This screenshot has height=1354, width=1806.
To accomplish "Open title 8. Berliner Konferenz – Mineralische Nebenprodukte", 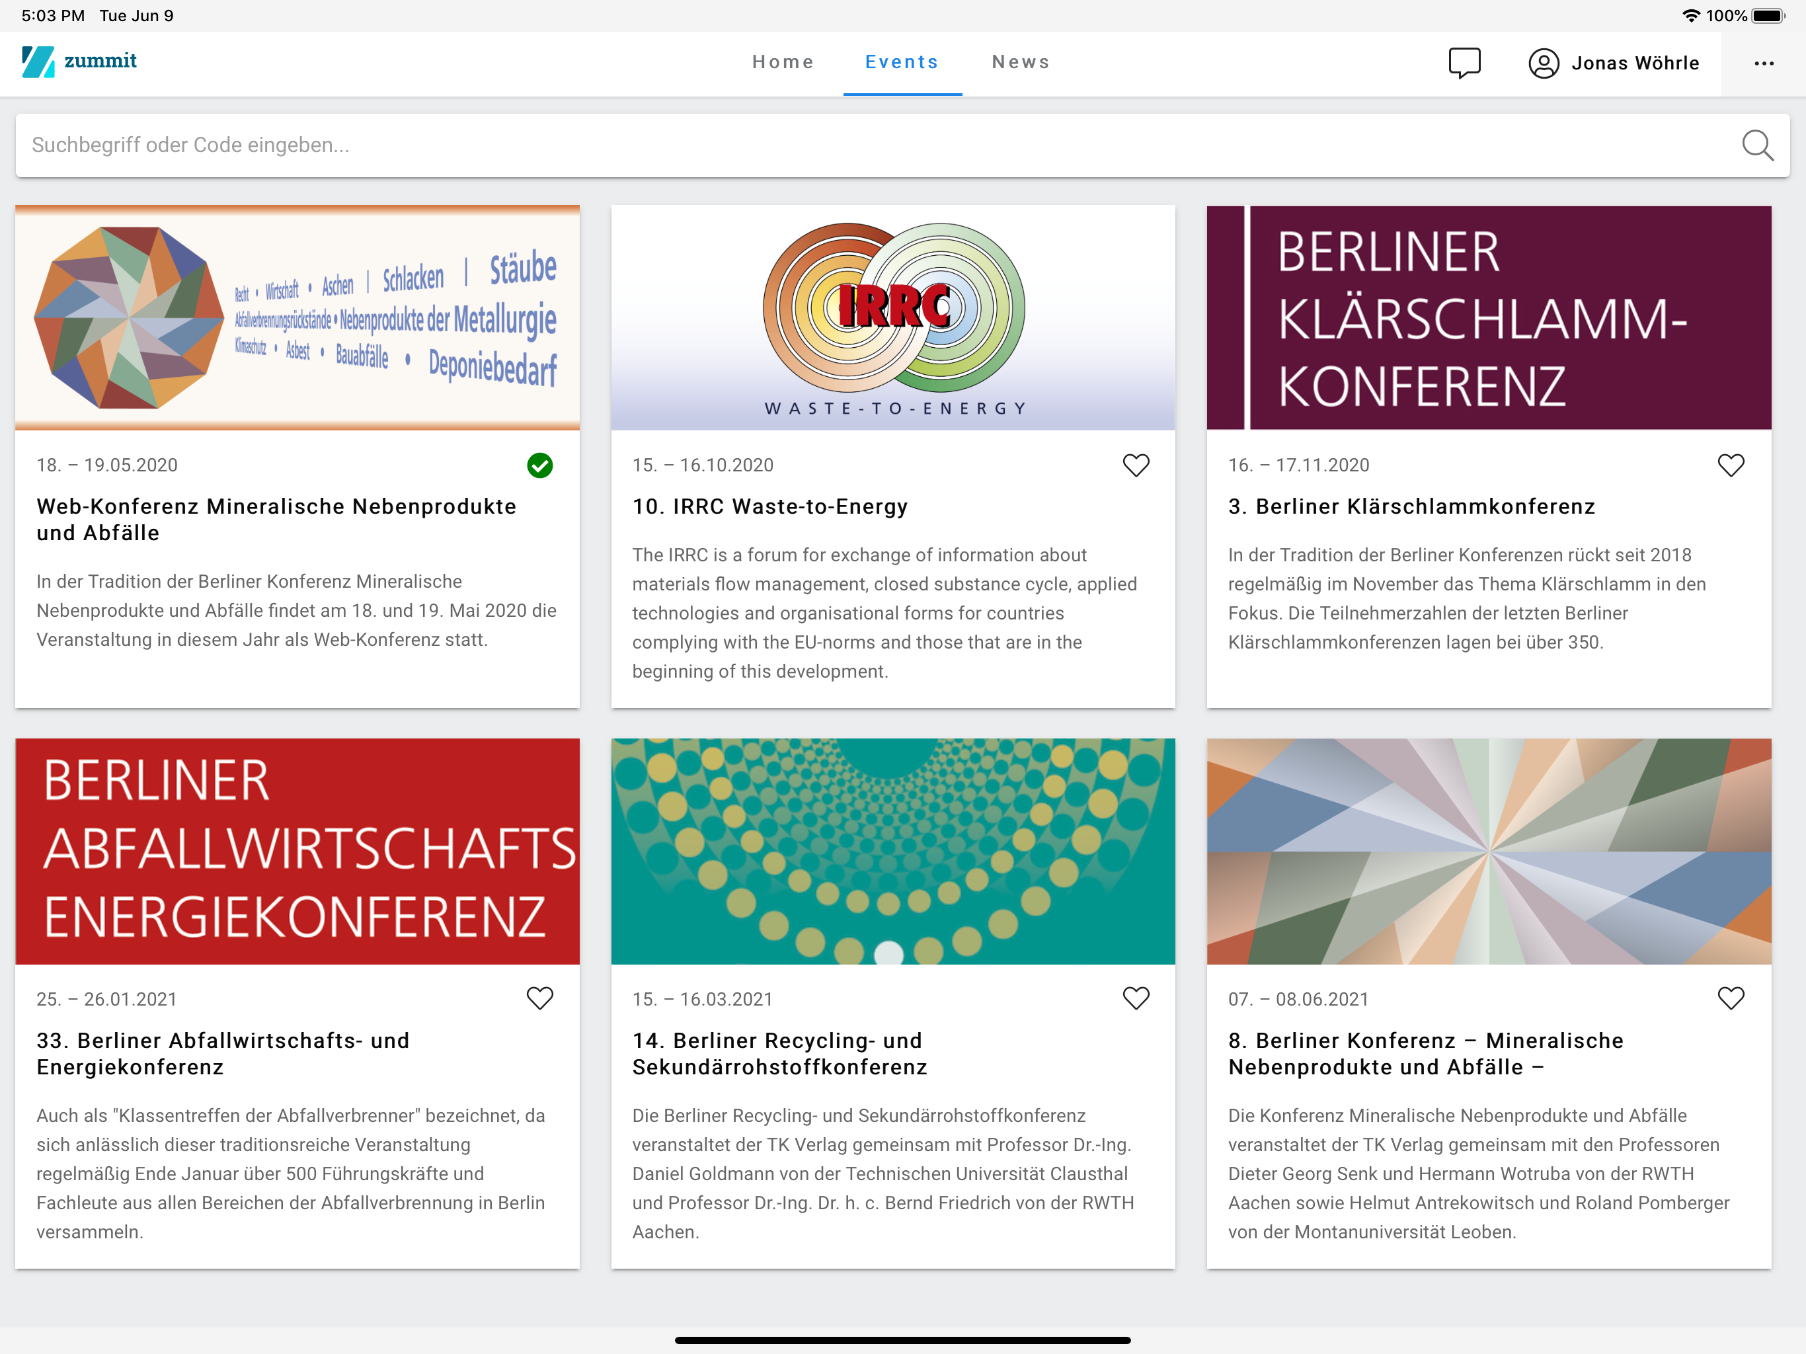I will pos(1425,1053).
